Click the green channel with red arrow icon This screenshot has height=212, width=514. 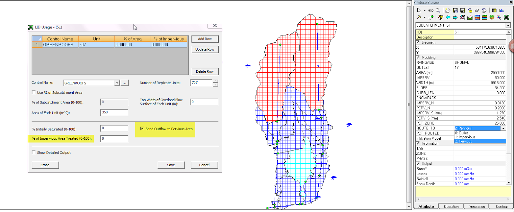click(470, 17)
